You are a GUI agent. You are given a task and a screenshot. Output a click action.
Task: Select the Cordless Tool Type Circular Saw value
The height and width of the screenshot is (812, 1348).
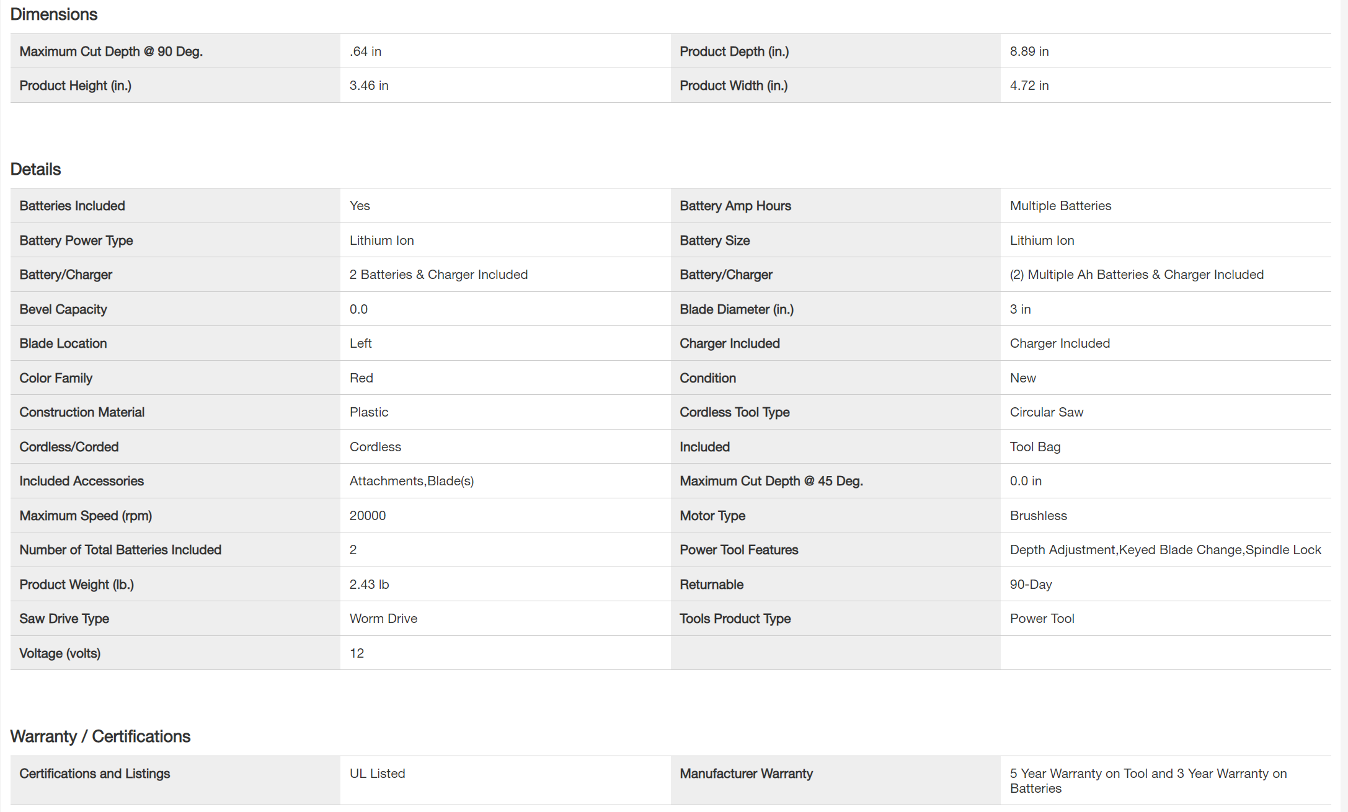click(x=1046, y=412)
